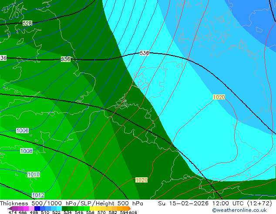Click the 606 legend value

[x=133, y=212]
